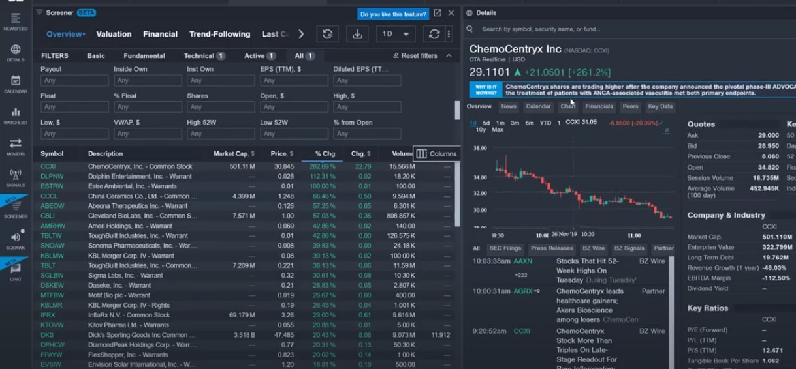Screen dimensions: 796x369
Task: Open the Calendar sidebar icon
Action: click(x=16, y=83)
